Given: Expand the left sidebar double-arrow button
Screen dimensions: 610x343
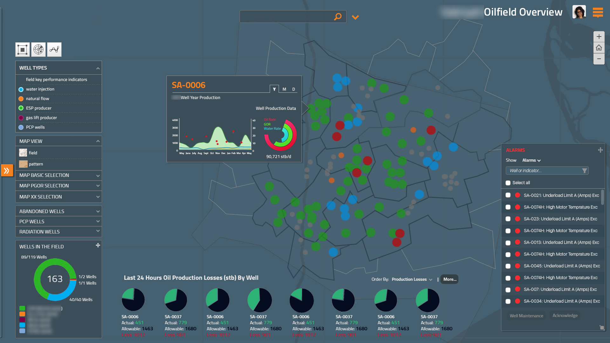Looking at the screenshot, I should click(x=7, y=171).
